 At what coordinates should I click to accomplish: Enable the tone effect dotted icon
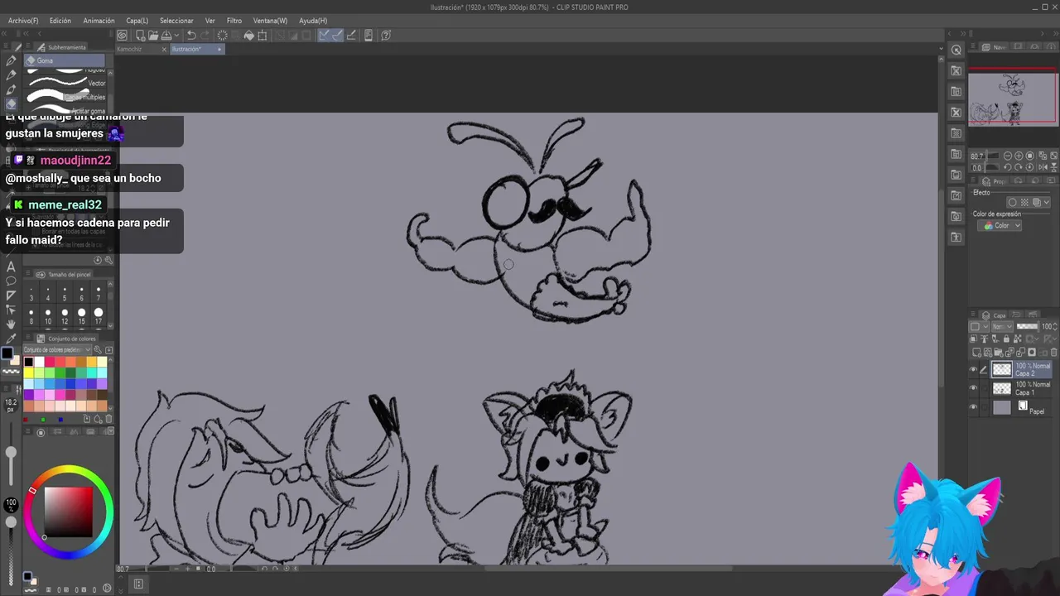pos(1024,202)
